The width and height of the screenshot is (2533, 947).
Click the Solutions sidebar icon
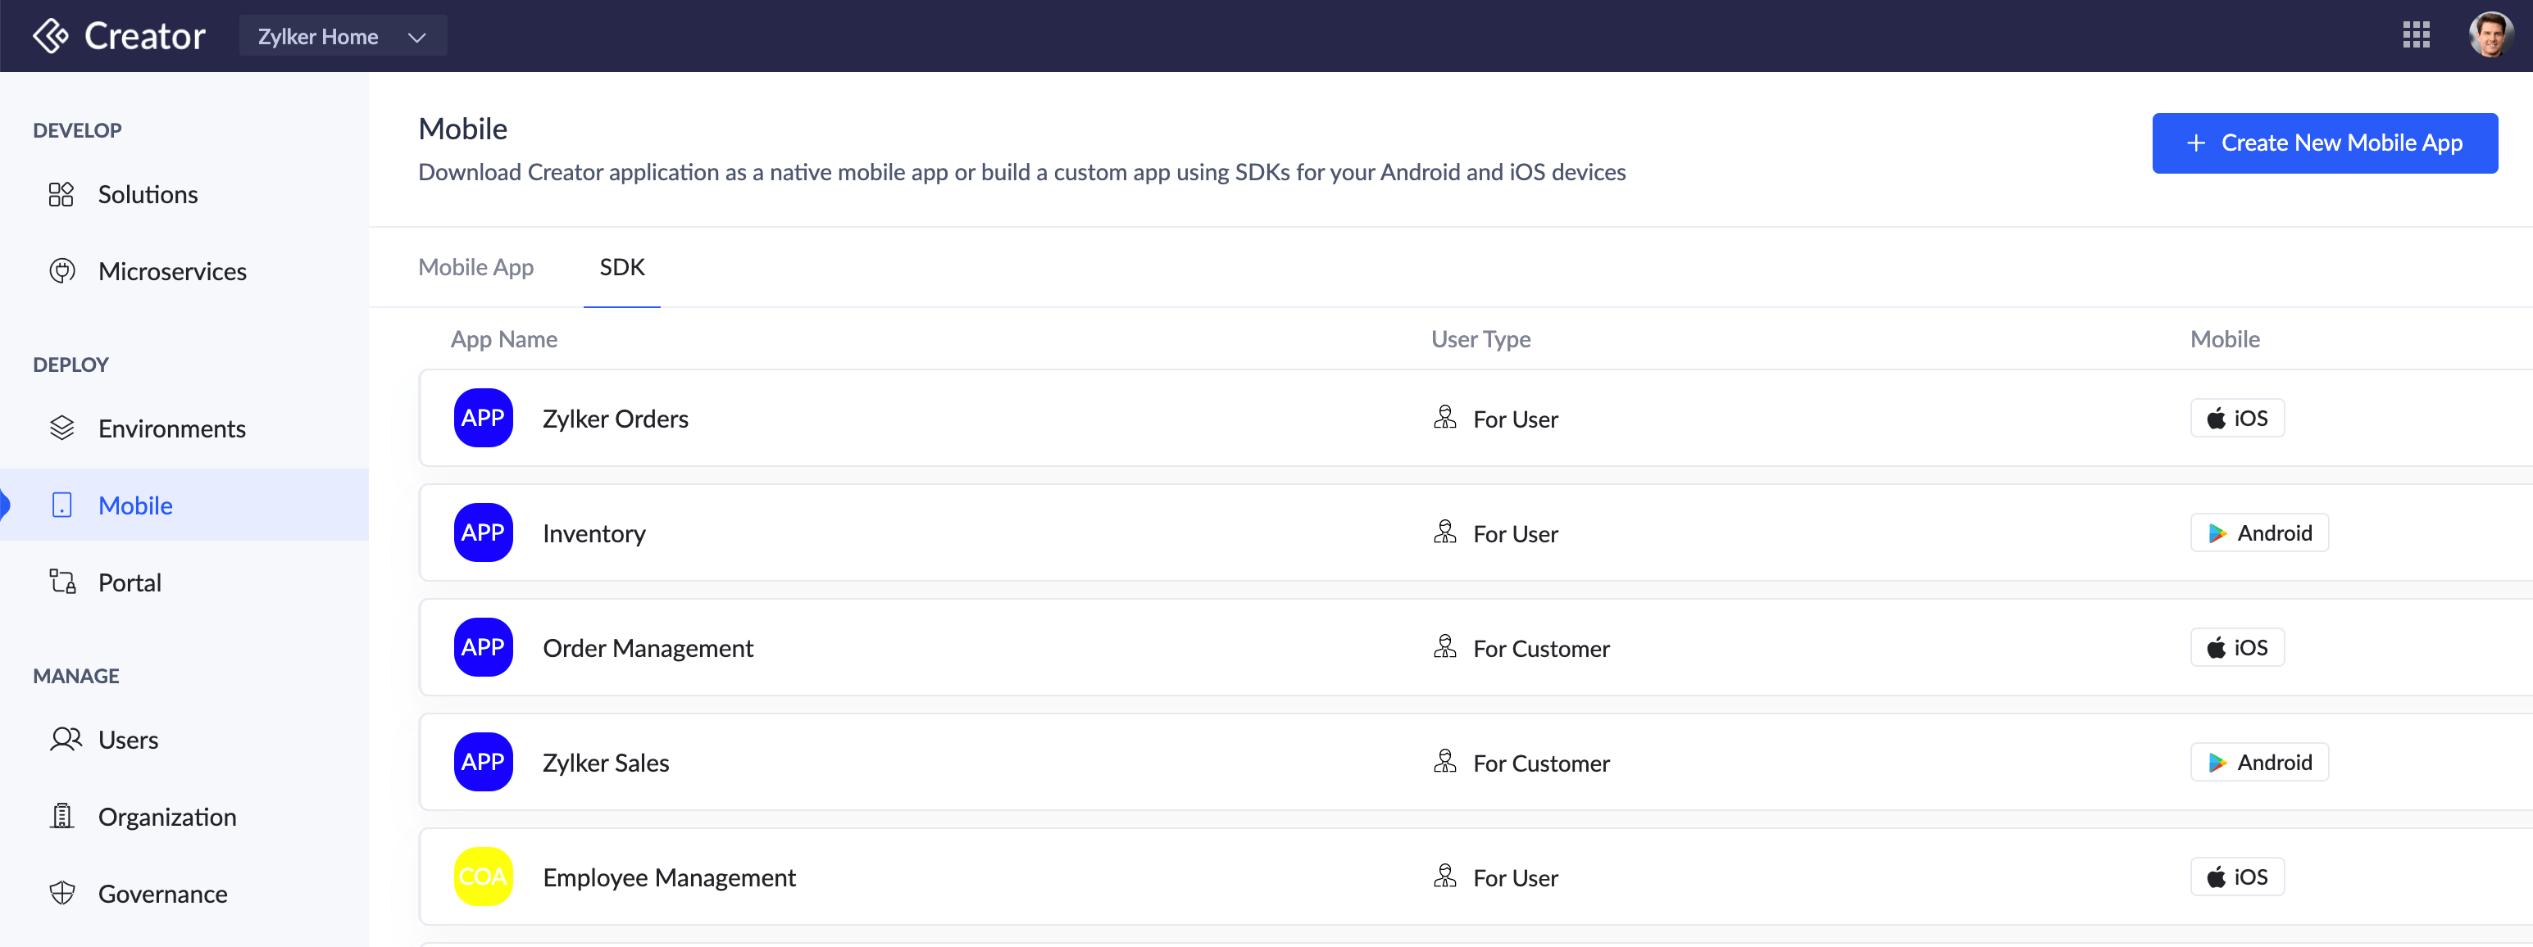(x=61, y=194)
